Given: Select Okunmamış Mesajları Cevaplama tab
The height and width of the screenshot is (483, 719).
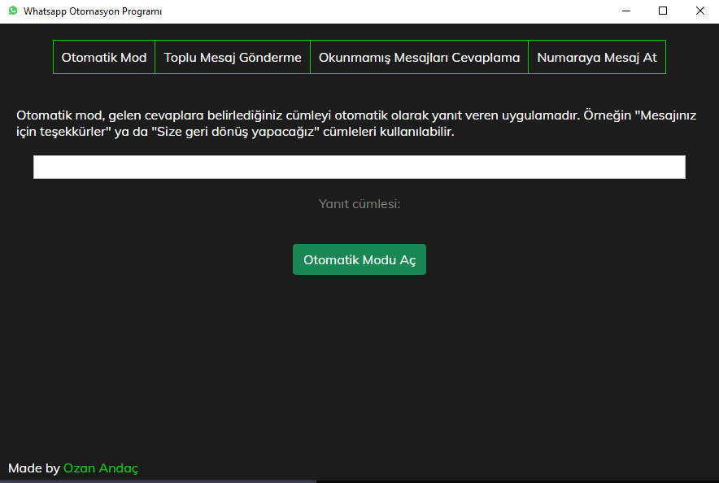Looking at the screenshot, I should (419, 57).
